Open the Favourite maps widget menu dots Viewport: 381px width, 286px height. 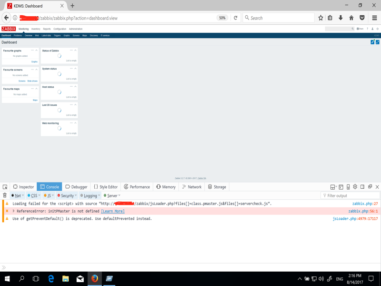(x=32, y=89)
